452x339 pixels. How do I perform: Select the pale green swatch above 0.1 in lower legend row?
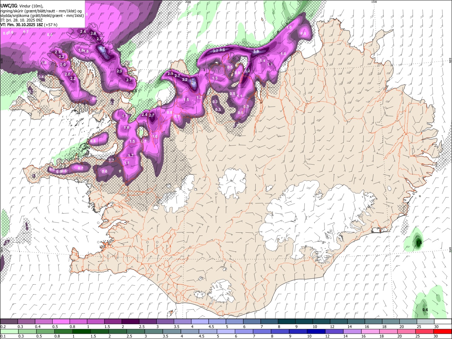click(x=9, y=331)
